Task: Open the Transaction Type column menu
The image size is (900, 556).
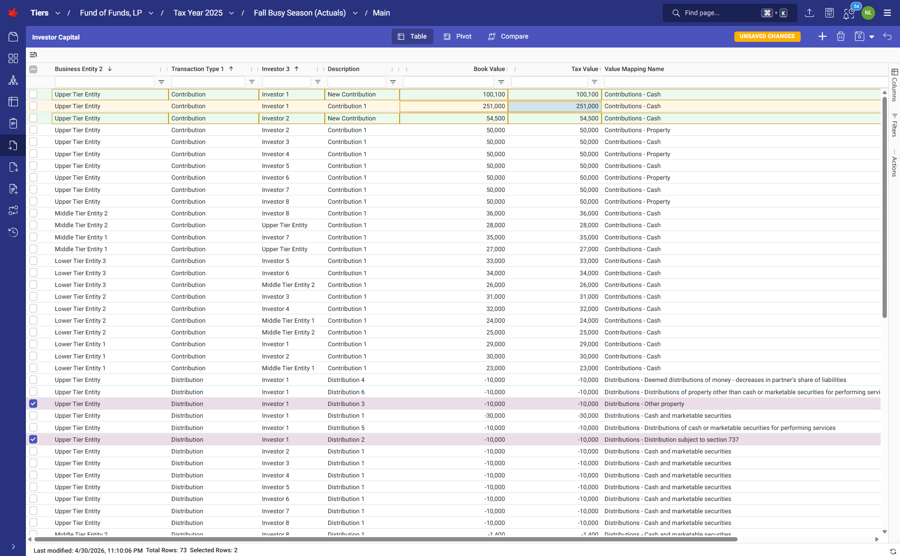Action: (251, 69)
